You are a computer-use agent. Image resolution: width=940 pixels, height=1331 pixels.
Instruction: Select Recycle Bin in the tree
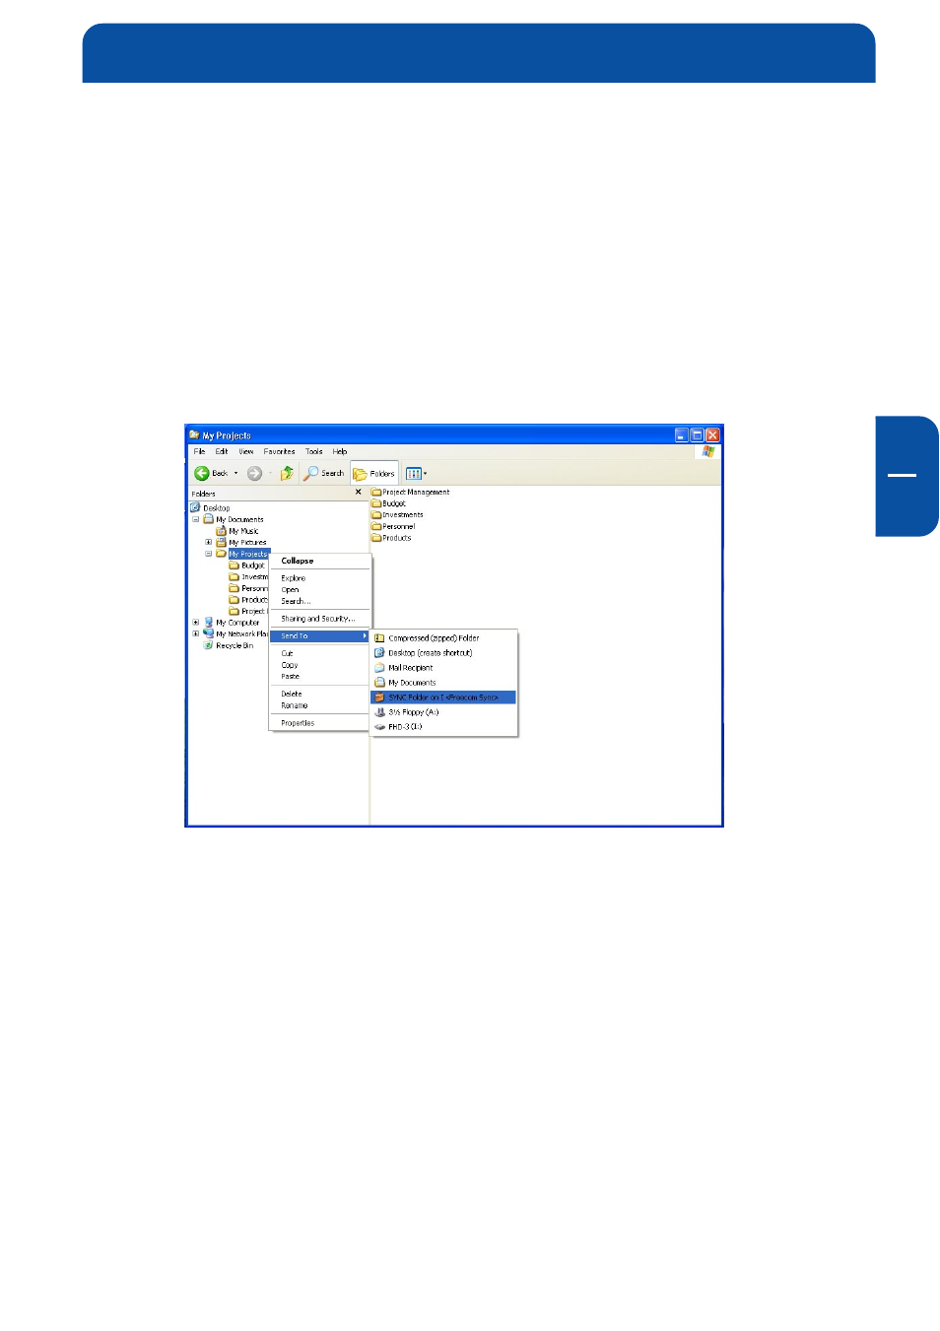point(235,645)
